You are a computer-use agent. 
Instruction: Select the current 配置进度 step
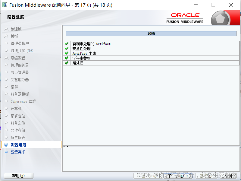tap(31, 145)
